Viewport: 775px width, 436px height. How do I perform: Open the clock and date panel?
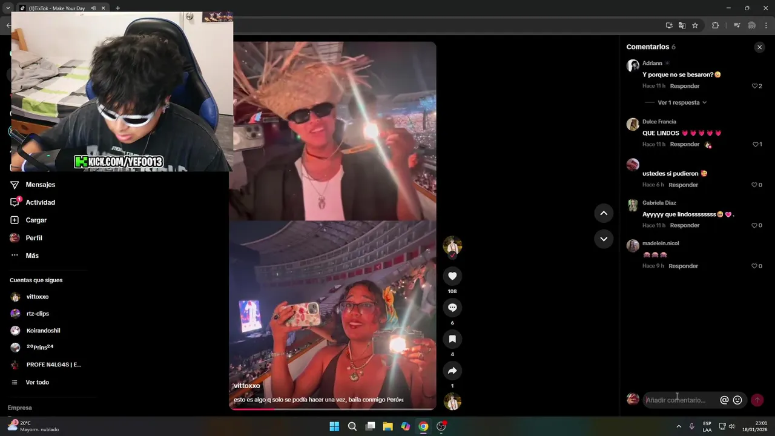(x=755, y=426)
